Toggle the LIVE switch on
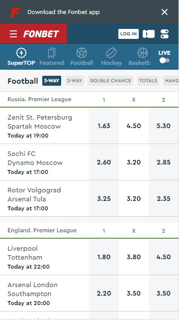 point(165,60)
